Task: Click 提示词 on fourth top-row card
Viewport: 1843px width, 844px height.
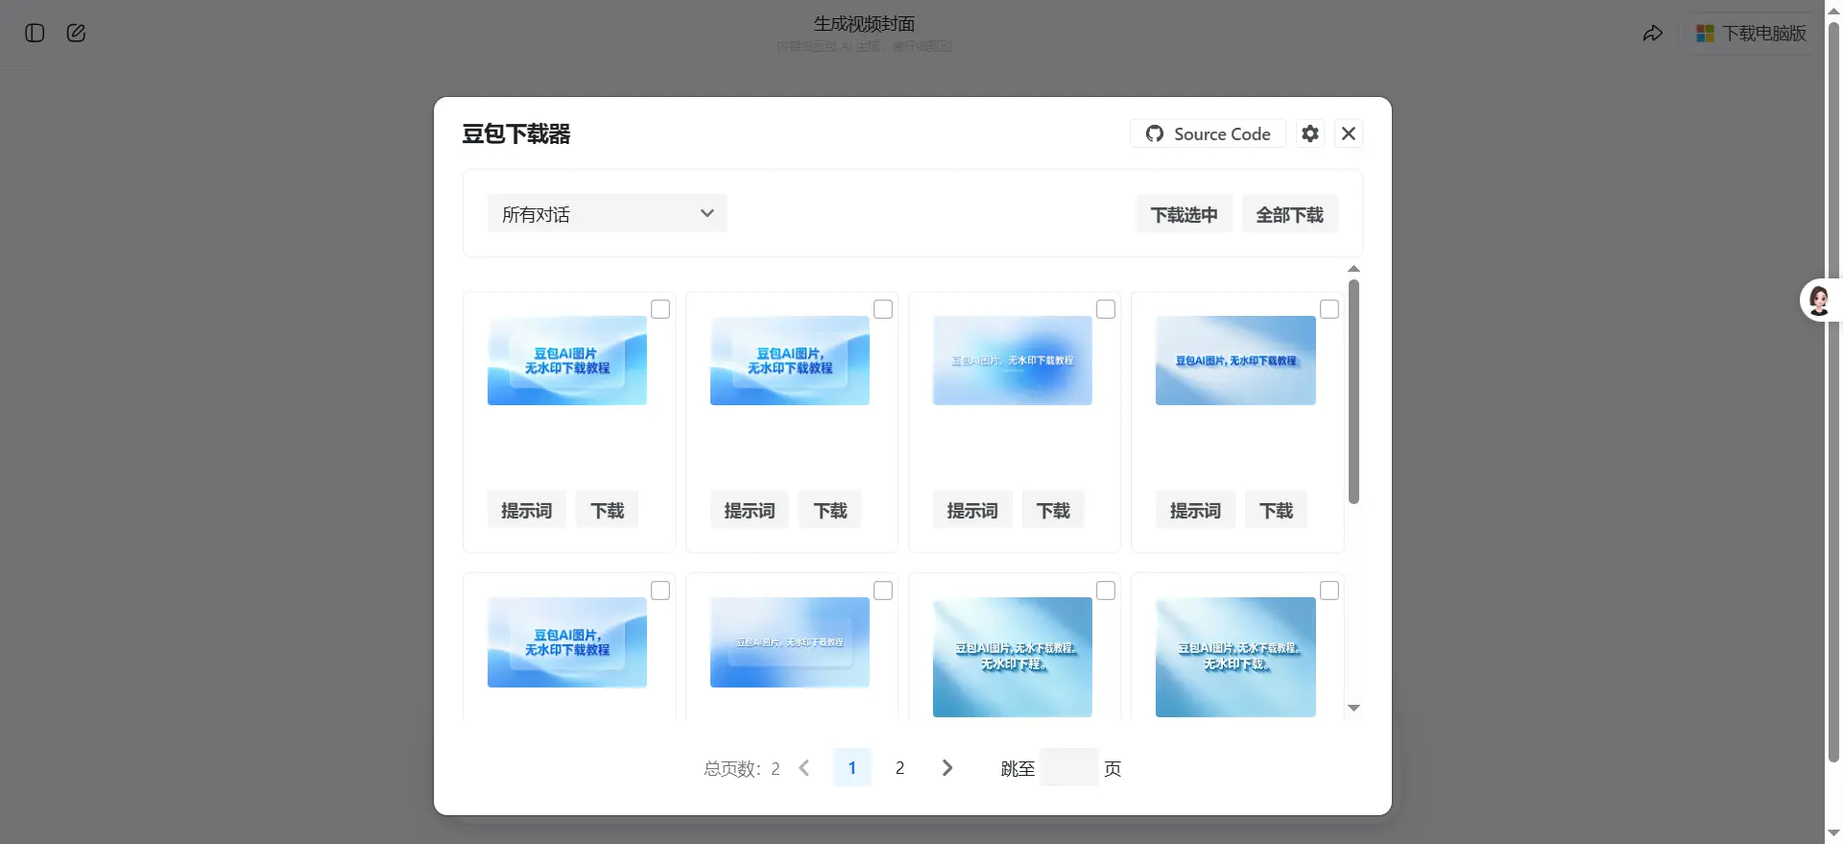Action: [x=1195, y=510]
